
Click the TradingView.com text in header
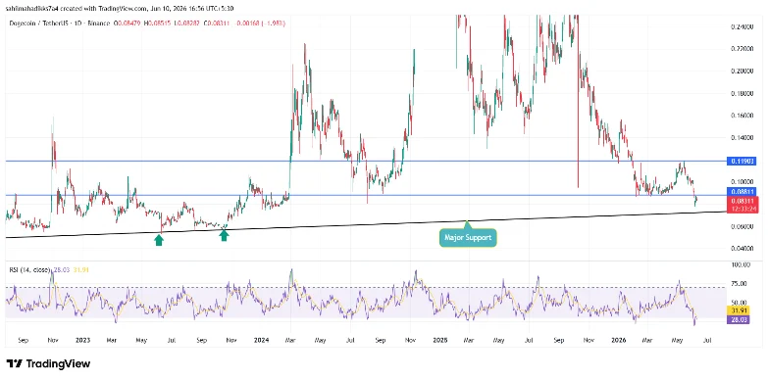coord(122,8)
